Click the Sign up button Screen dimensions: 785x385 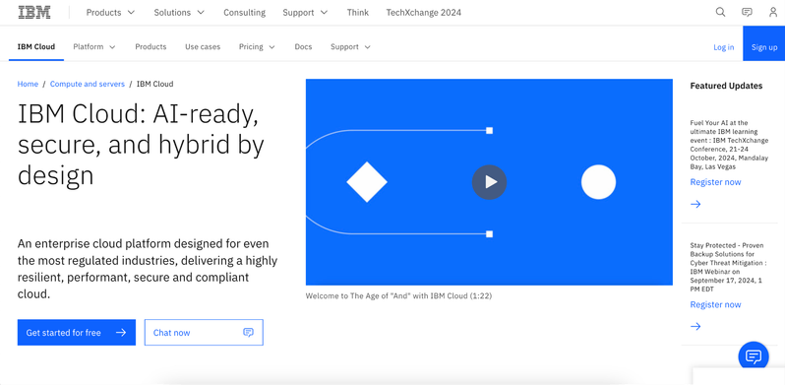pos(764,43)
